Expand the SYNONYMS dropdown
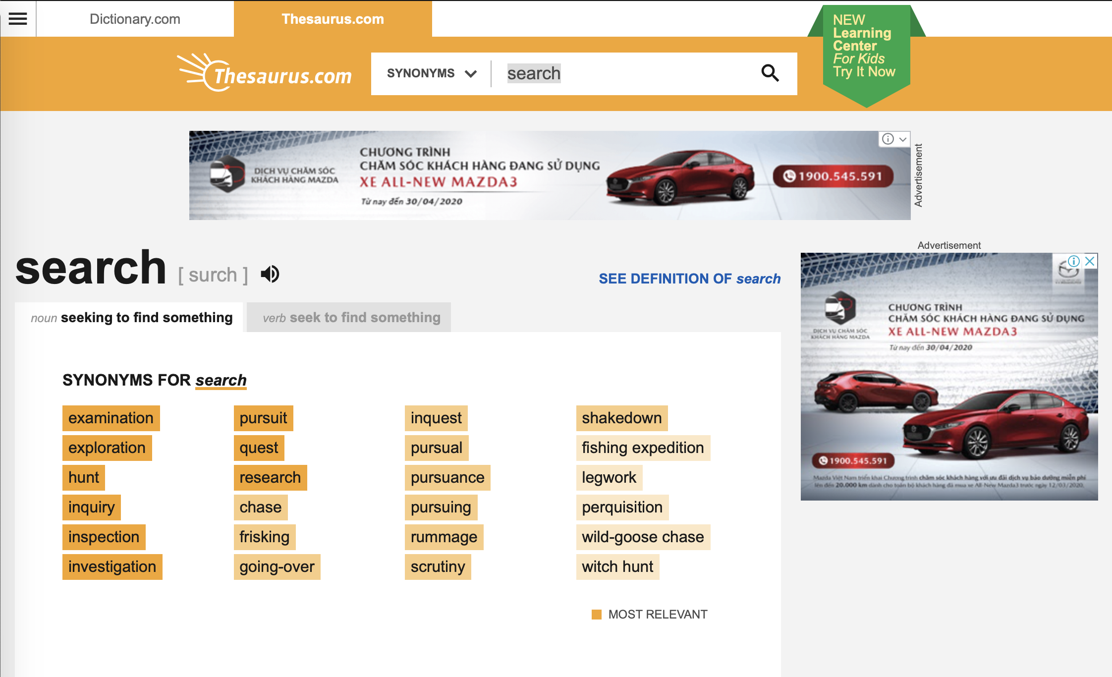Image resolution: width=1112 pixels, height=677 pixels. [x=431, y=73]
